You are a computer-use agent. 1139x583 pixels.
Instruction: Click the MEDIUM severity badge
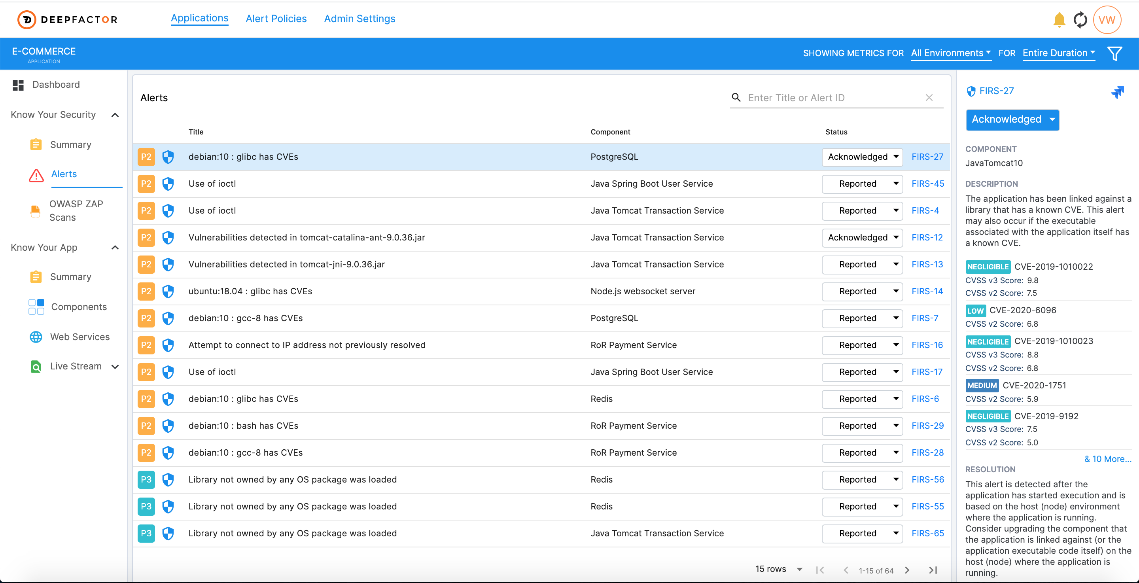tap(982, 385)
